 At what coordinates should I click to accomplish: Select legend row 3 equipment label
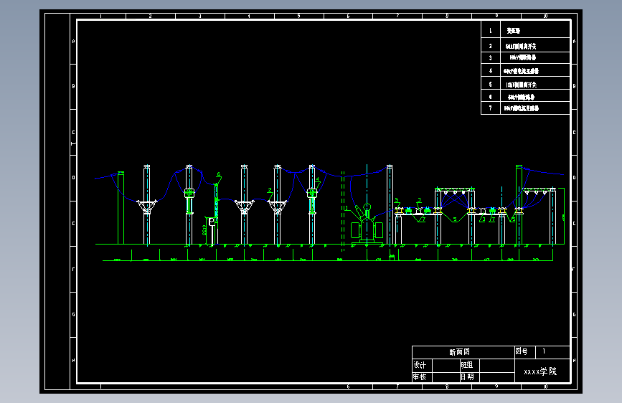pyautogui.click(x=523, y=57)
